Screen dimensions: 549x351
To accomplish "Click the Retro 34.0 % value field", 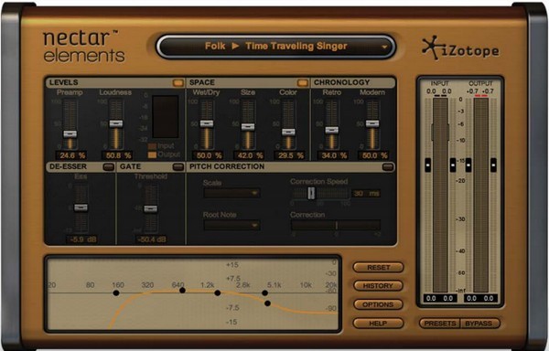I will click(333, 155).
